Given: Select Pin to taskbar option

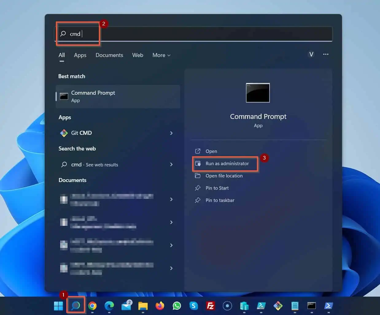Looking at the screenshot, I should tap(220, 200).
